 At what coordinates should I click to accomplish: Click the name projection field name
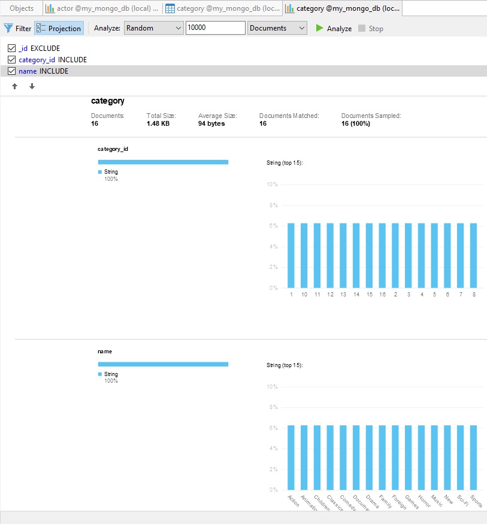[x=28, y=71]
